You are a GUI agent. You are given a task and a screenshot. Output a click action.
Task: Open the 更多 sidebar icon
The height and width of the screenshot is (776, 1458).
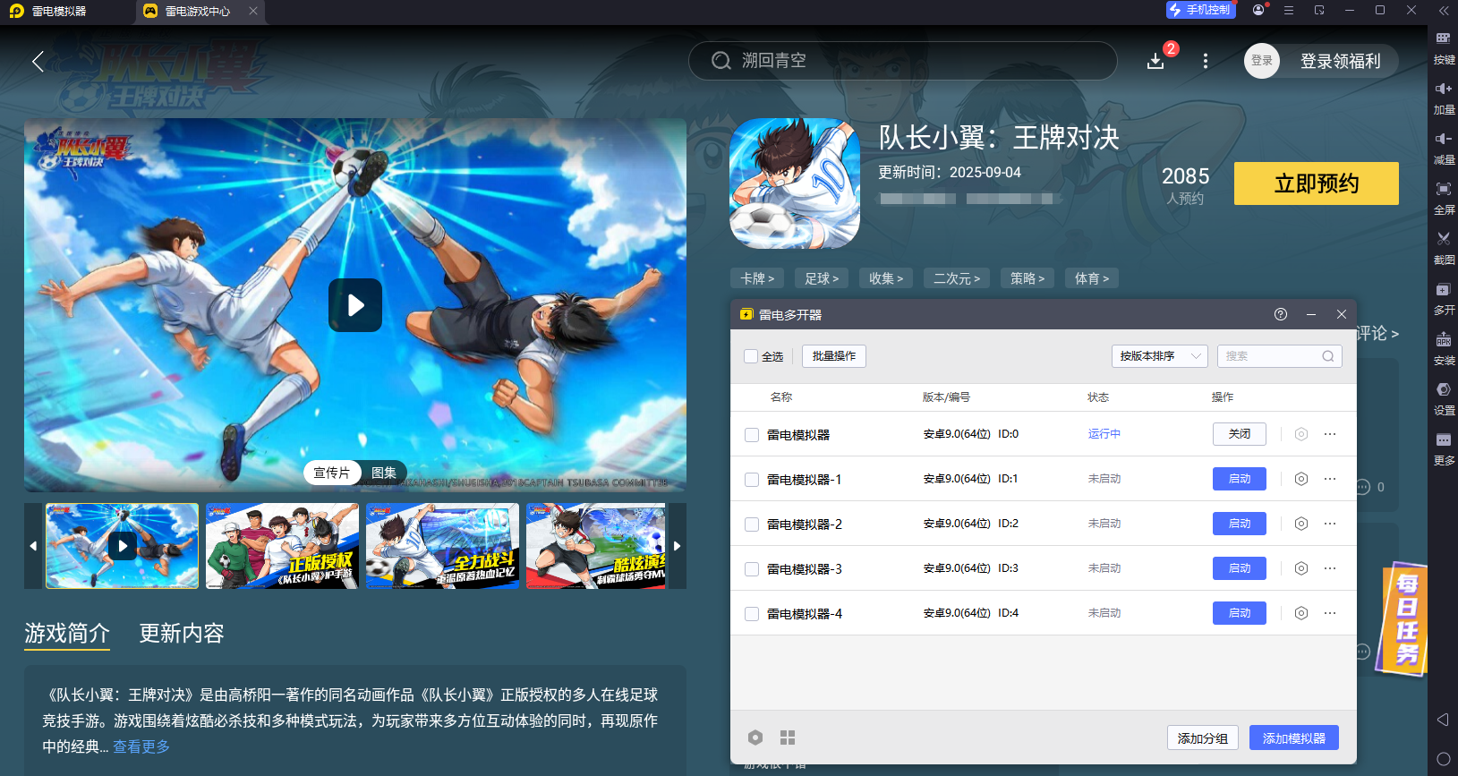(1444, 440)
